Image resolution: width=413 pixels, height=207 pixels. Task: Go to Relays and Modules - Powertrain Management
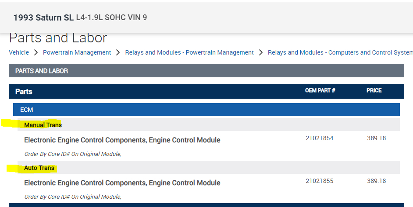pos(189,52)
